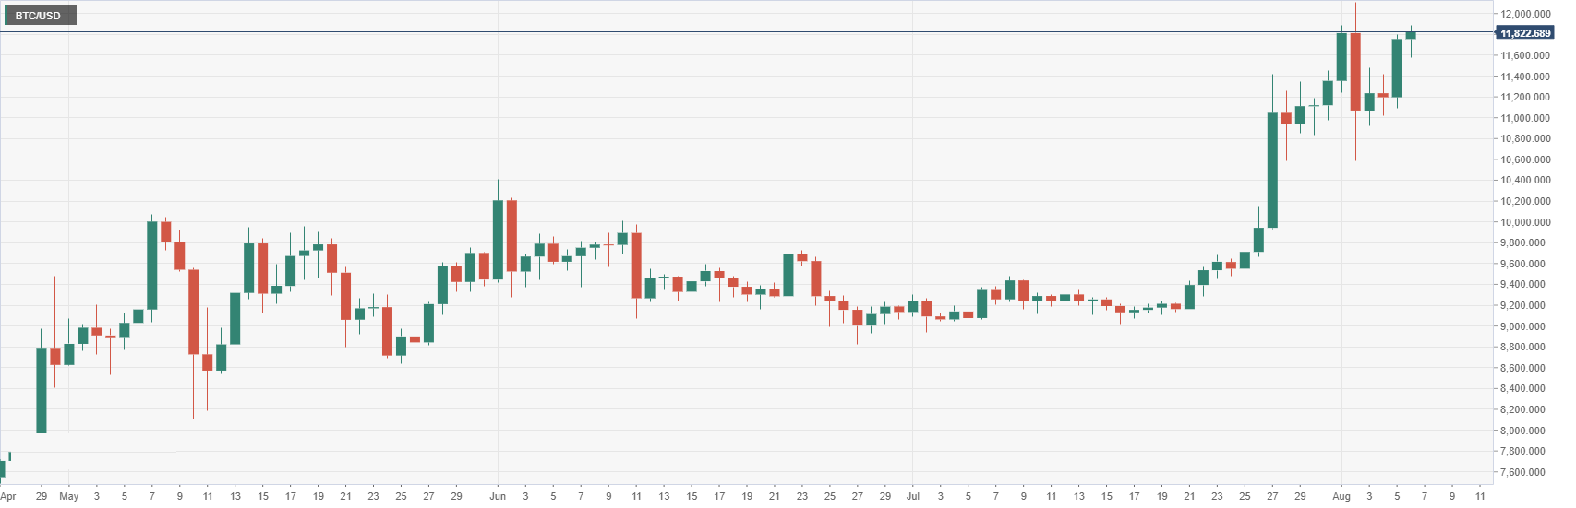
Task: Click the 10,000.000 price axis label
Action: (x=1524, y=222)
